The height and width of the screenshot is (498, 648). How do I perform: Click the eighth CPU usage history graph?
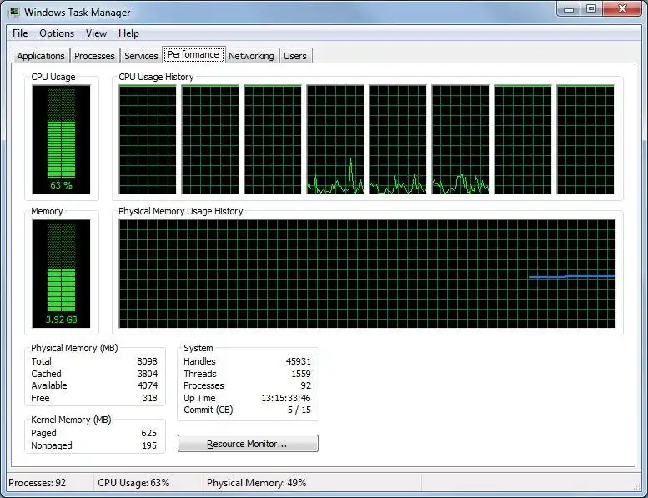(x=585, y=139)
